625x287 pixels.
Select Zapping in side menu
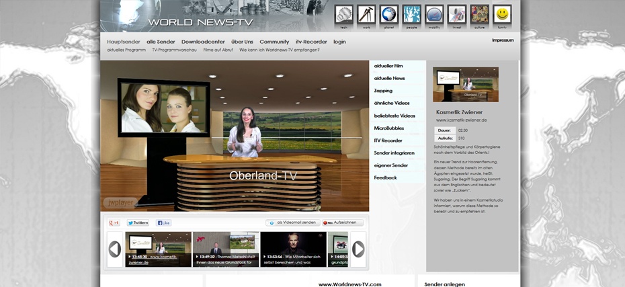click(383, 91)
